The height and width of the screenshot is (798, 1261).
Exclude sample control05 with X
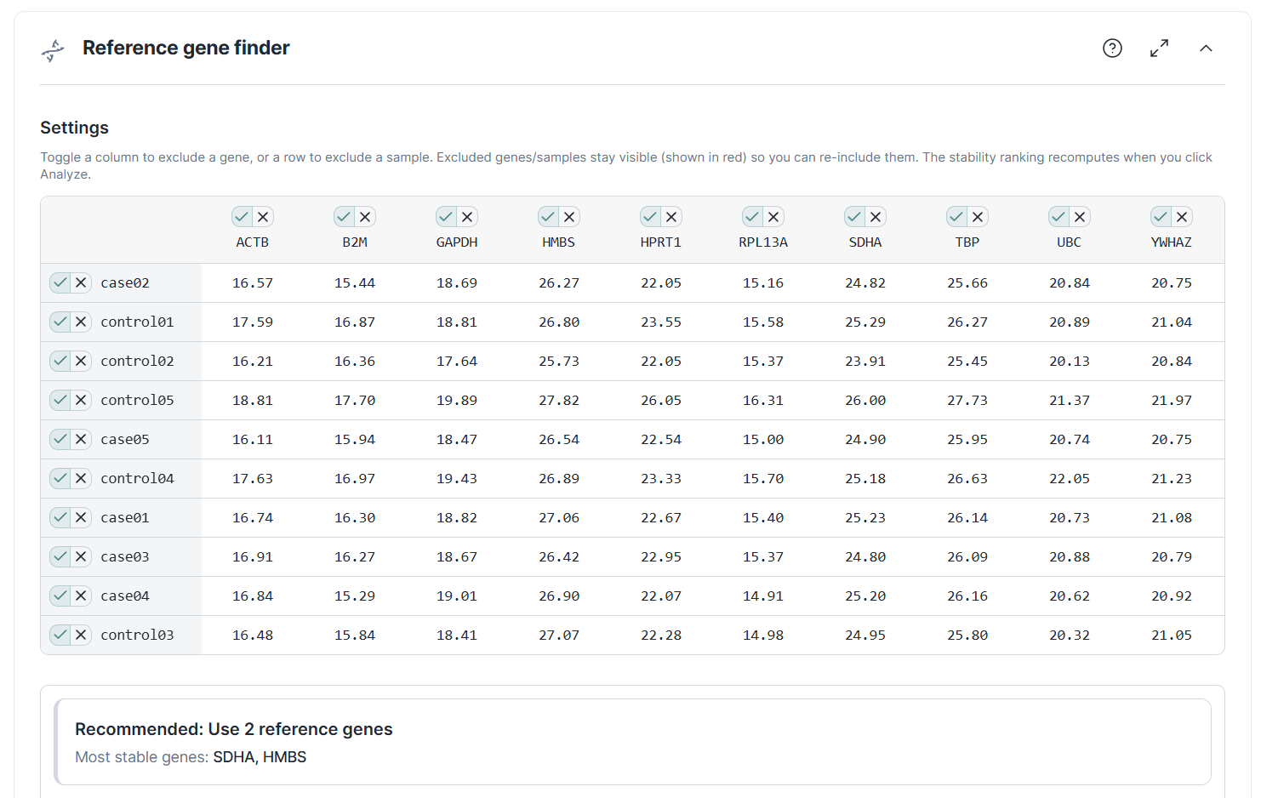[x=81, y=400]
